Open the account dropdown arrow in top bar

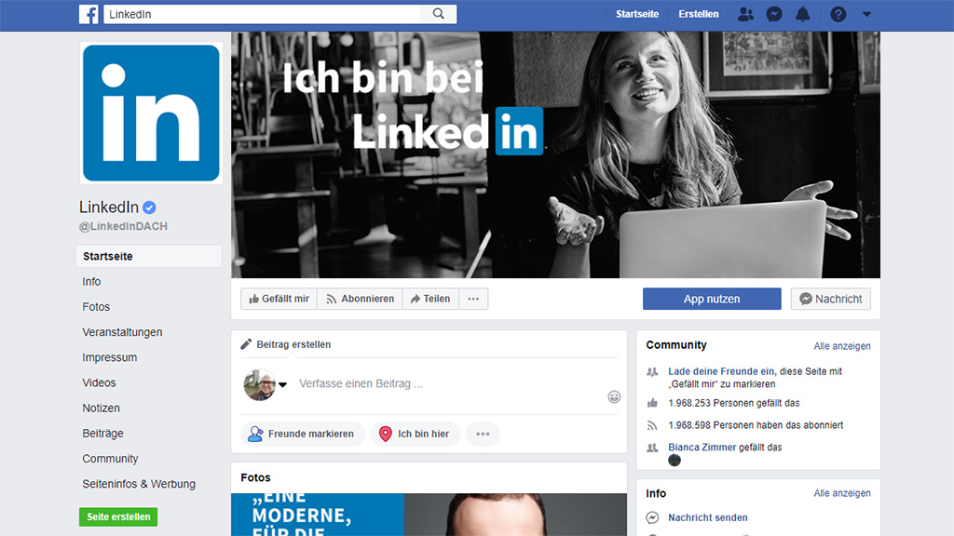point(867,14)
